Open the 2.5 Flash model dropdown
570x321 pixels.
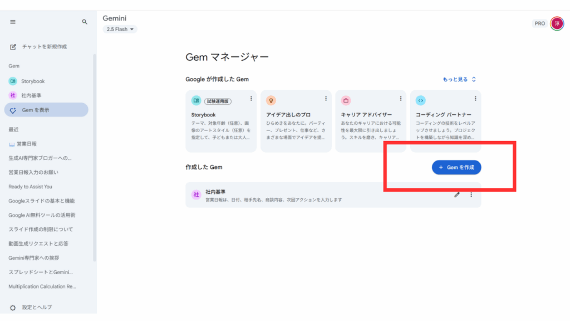120,29
